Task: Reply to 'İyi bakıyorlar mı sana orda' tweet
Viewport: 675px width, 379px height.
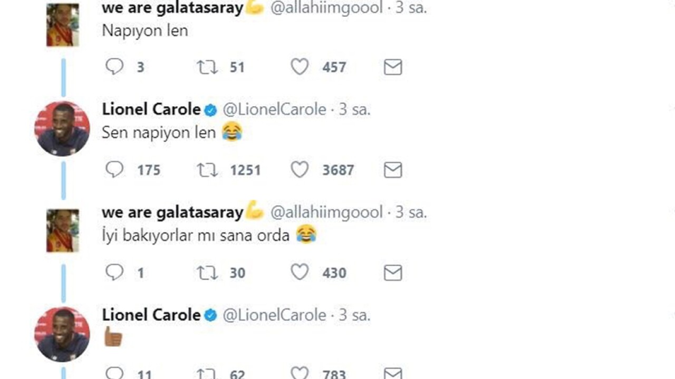Action: click(114, 272)
